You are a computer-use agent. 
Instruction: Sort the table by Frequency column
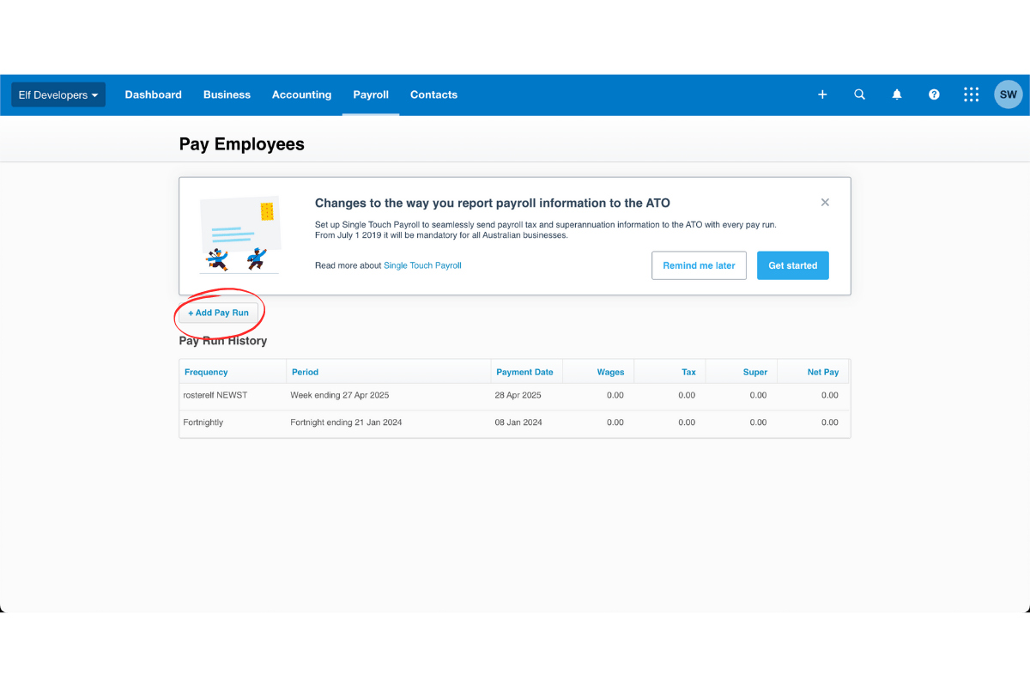click(206, 371)
